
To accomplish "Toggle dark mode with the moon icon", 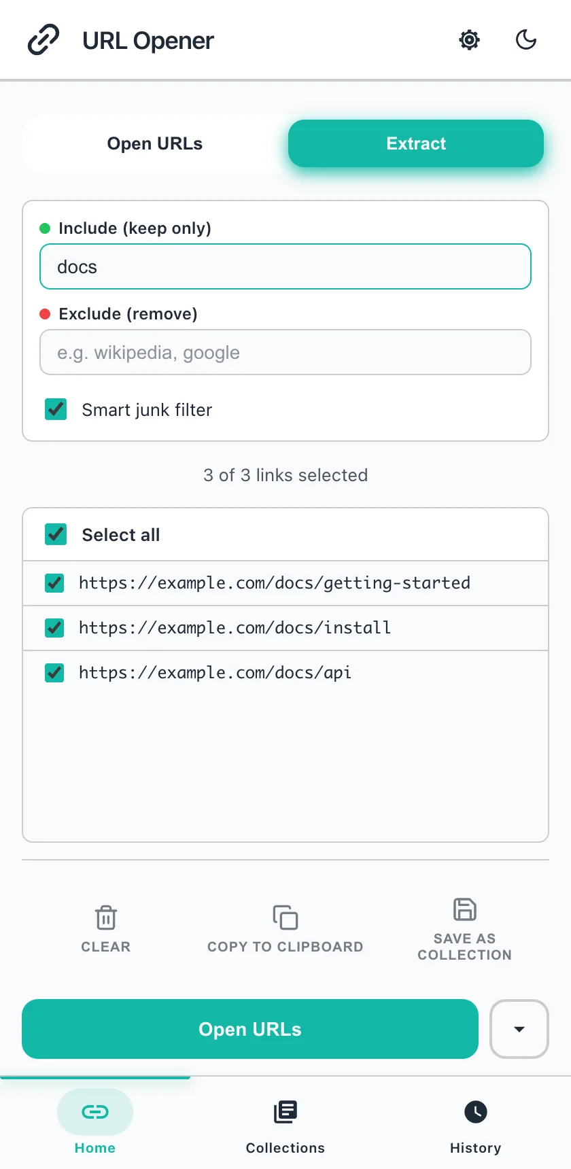I will pyautogui.click(x=526, y=40).
